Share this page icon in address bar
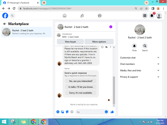Screen dimensions: 167x125 141,8
